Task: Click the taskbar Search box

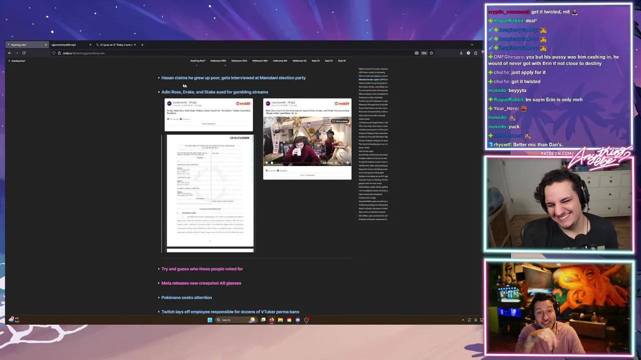Action: click(236, 320)
